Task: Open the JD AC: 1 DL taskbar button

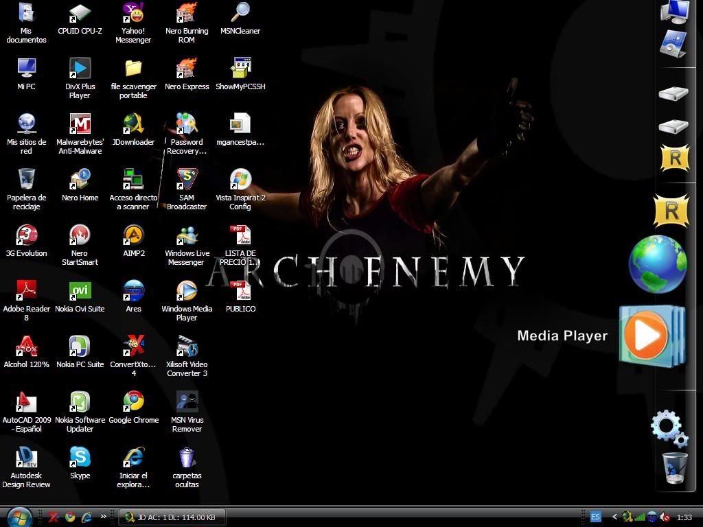Action: click(172, 517)
